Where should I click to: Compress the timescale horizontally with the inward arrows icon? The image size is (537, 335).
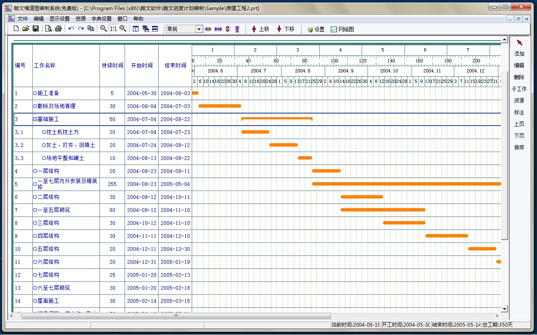218,29
